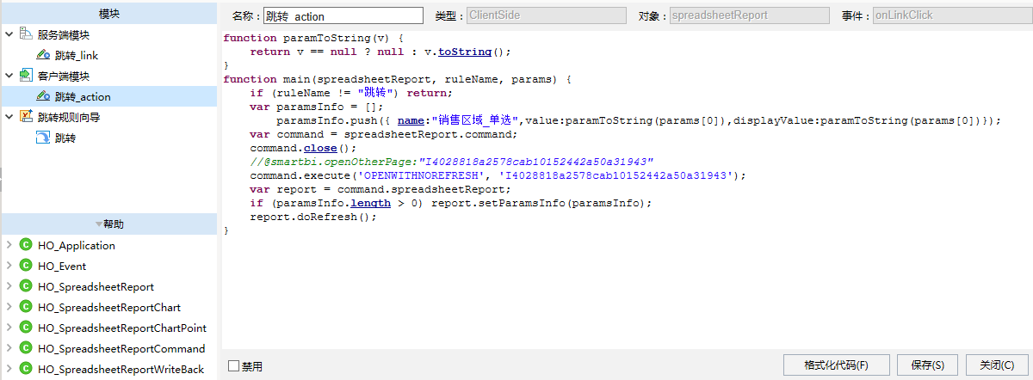This screenshot has width=1033, height=380.
Task: Expand the HO_Application help node
Action: 9,245
